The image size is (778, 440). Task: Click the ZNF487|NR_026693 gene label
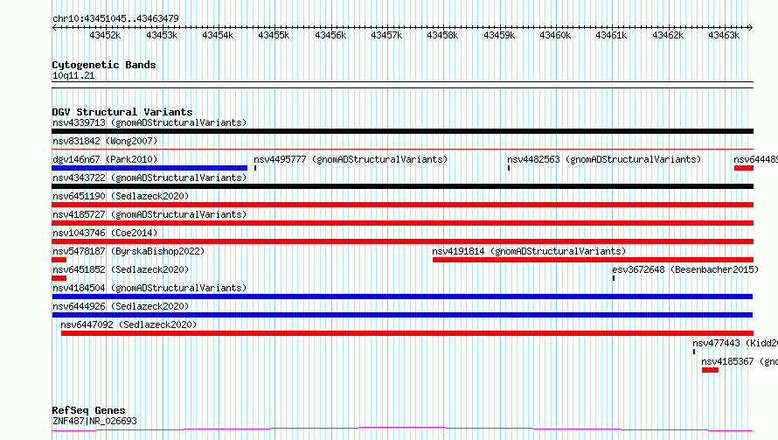94,421
